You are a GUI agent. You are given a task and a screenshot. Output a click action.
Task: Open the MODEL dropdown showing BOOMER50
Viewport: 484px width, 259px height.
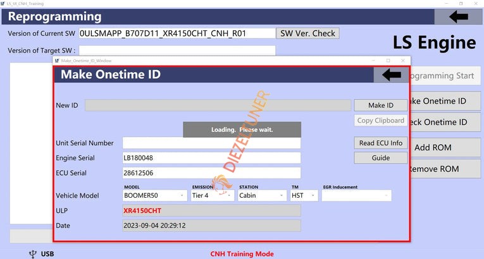click(x=154, y=195)
